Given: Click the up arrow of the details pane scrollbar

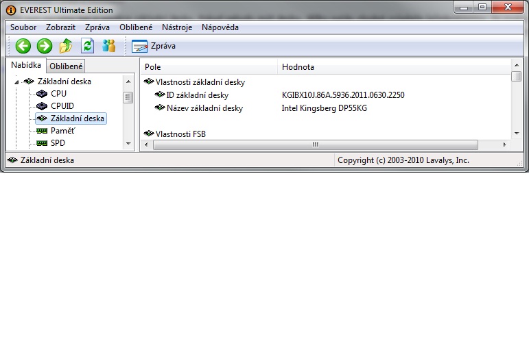Looking at the screenshot, I should click(517, 65).
